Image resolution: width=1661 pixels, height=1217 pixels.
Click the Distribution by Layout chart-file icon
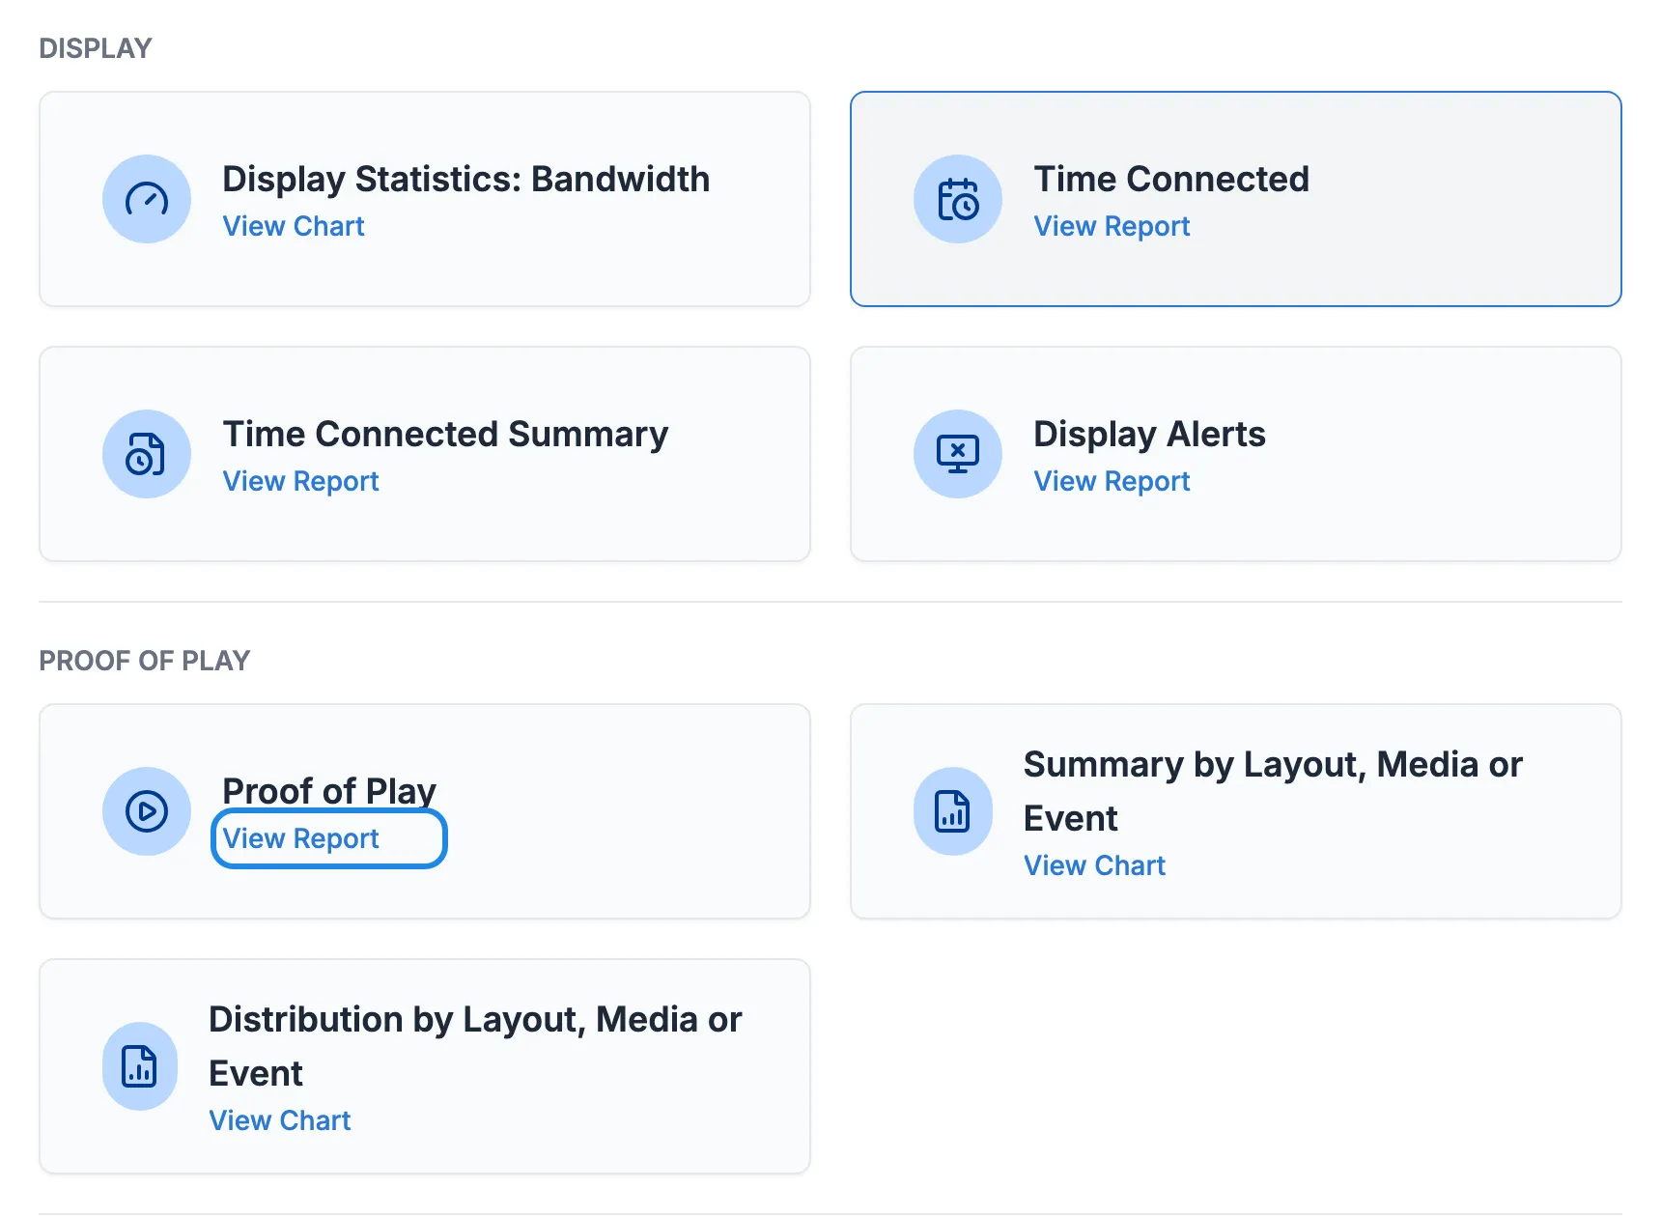point(140,1066)
